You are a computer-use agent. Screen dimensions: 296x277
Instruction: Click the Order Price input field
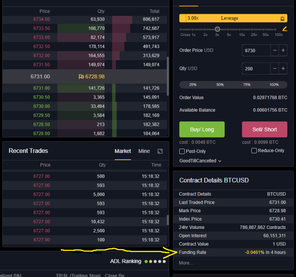coord(256,51)
